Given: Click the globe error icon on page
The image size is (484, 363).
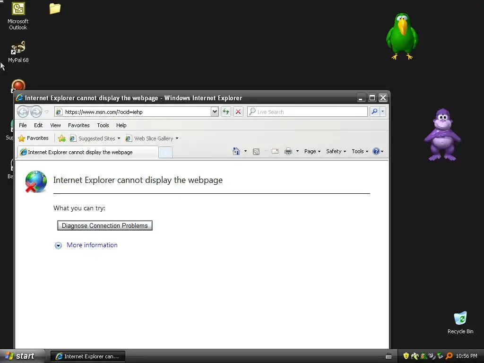Looking at the screenshot, I should pos(36,181).
